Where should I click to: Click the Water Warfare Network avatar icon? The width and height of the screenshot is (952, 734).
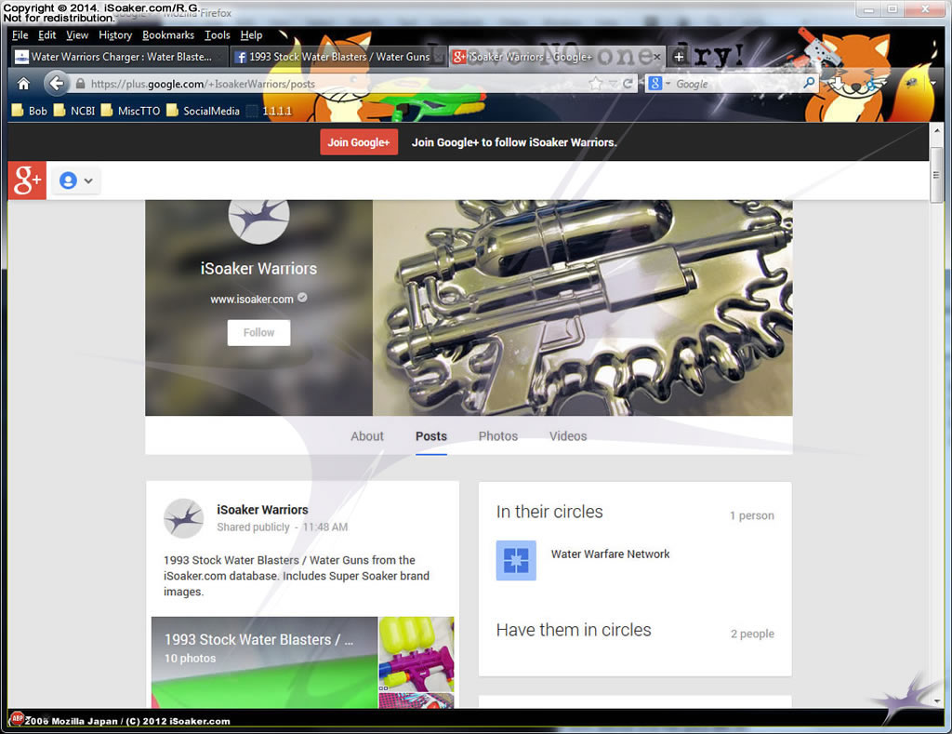(x=516, y=560)
